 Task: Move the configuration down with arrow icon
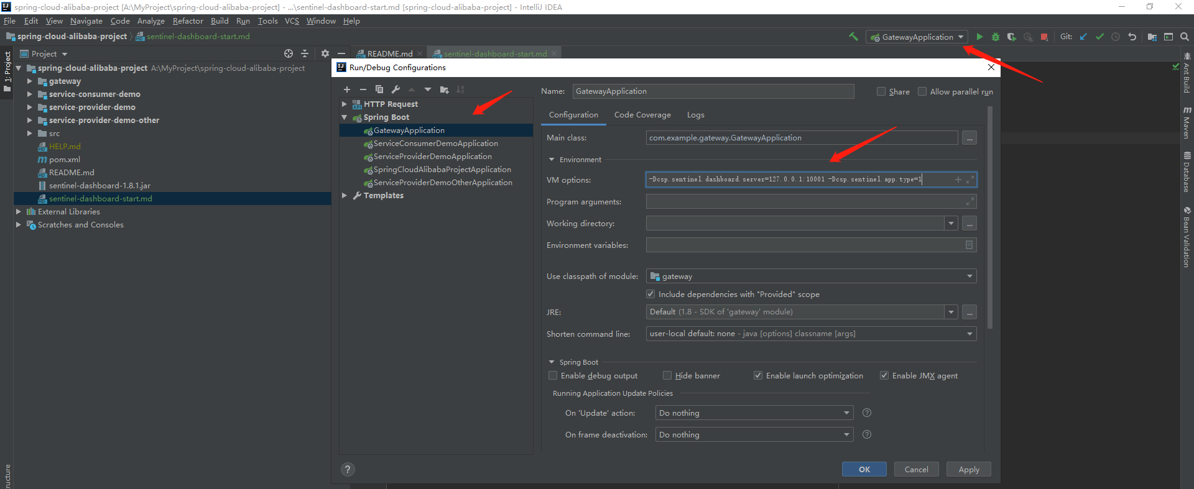[428, 89]
